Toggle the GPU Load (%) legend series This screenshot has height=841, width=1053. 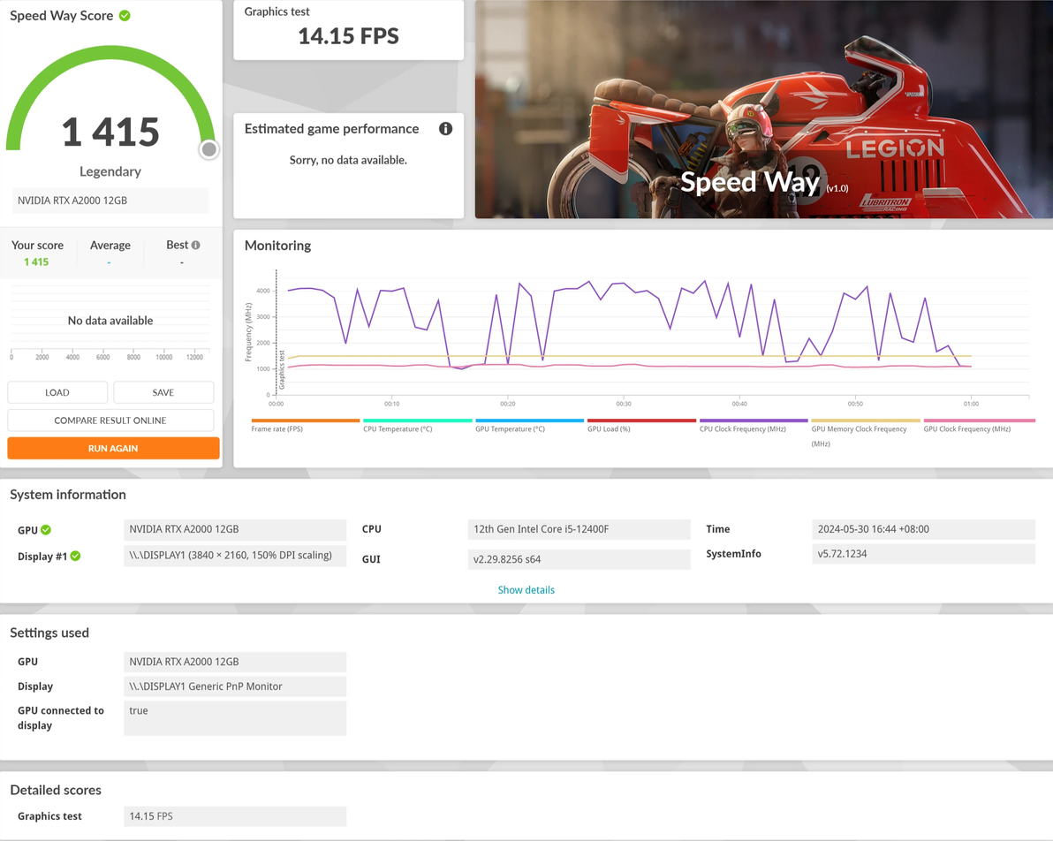[x=641, y=425]
